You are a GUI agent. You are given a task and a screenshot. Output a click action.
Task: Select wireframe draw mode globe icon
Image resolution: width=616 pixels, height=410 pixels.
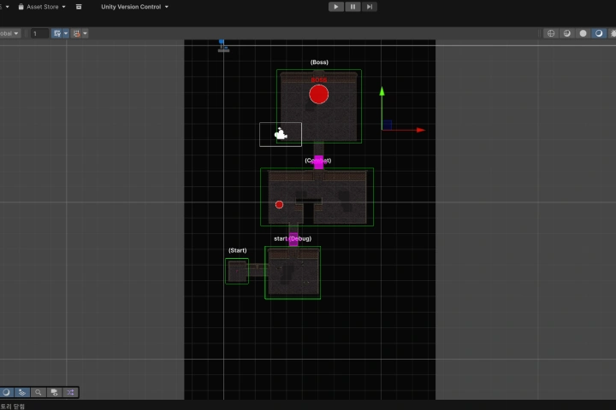[x=551, y=33]
